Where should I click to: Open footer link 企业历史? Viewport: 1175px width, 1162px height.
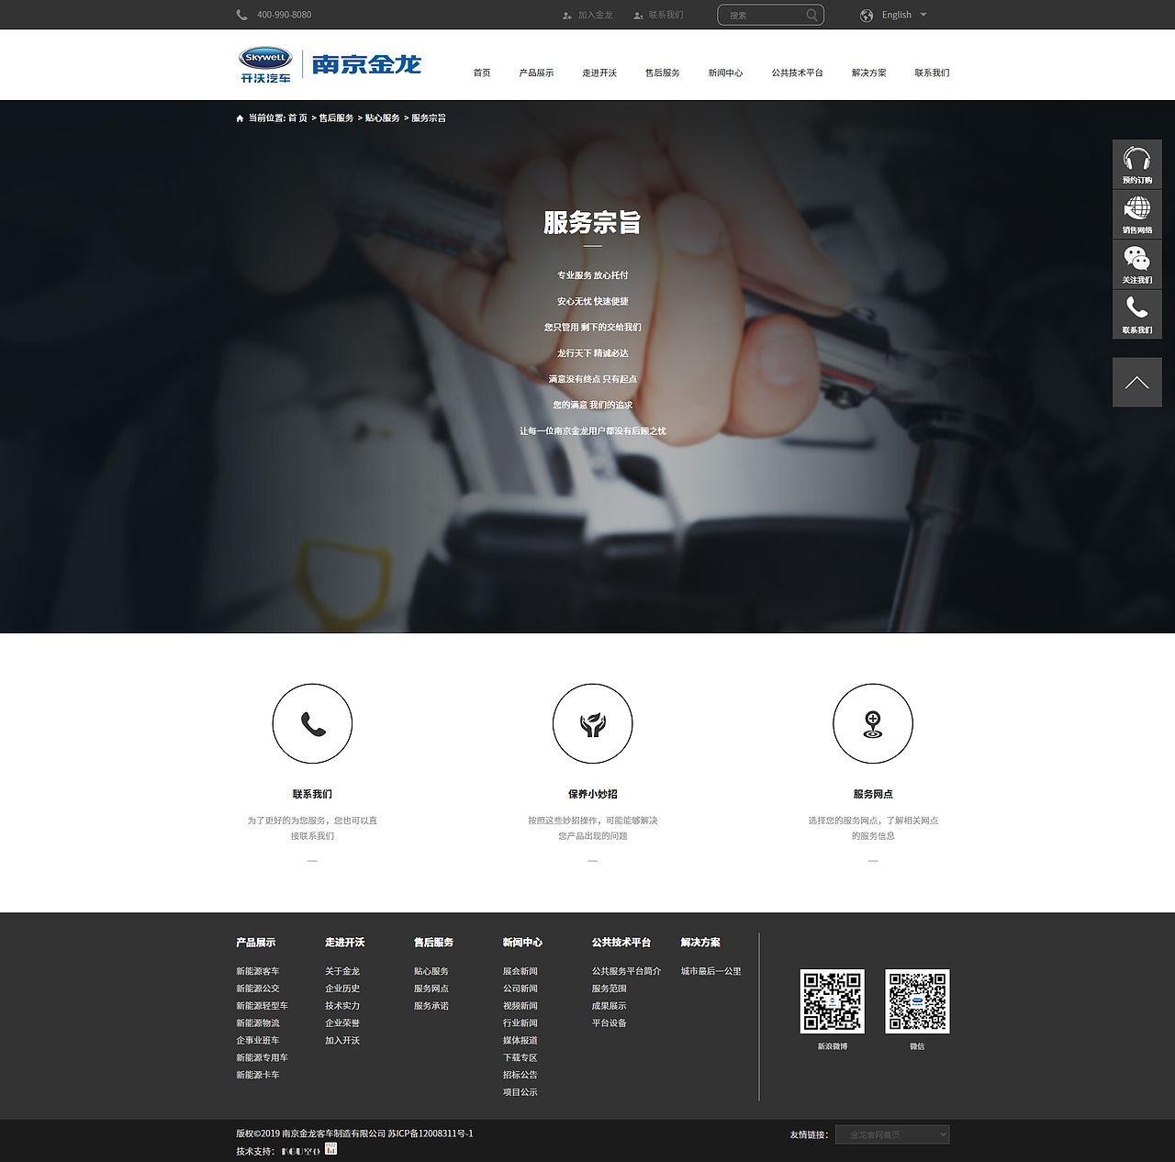pyautogui.click(x=342, y=989)
